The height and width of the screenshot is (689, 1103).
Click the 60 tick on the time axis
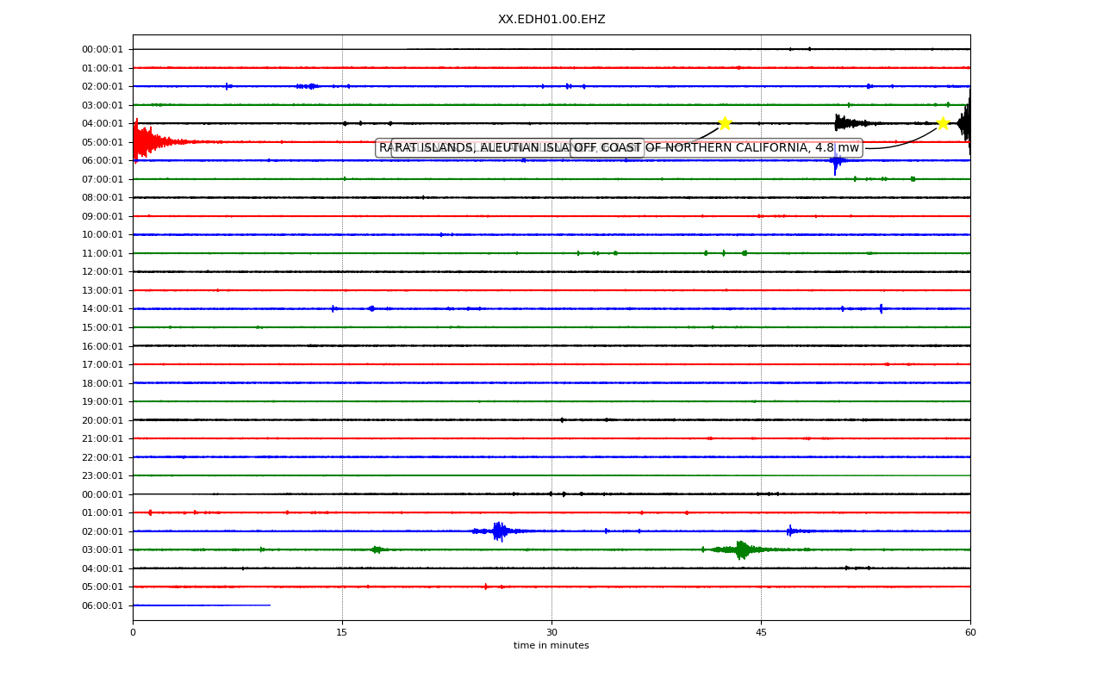point(970,633)
